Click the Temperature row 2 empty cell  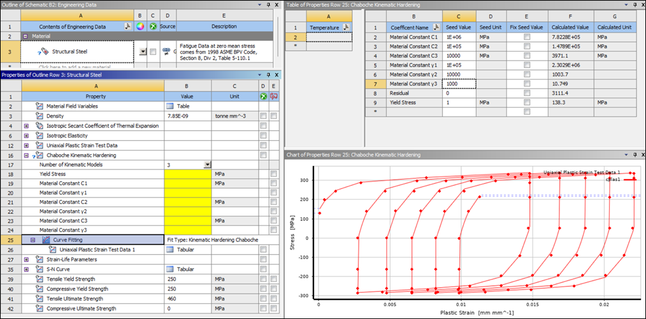tap(329, 37)
